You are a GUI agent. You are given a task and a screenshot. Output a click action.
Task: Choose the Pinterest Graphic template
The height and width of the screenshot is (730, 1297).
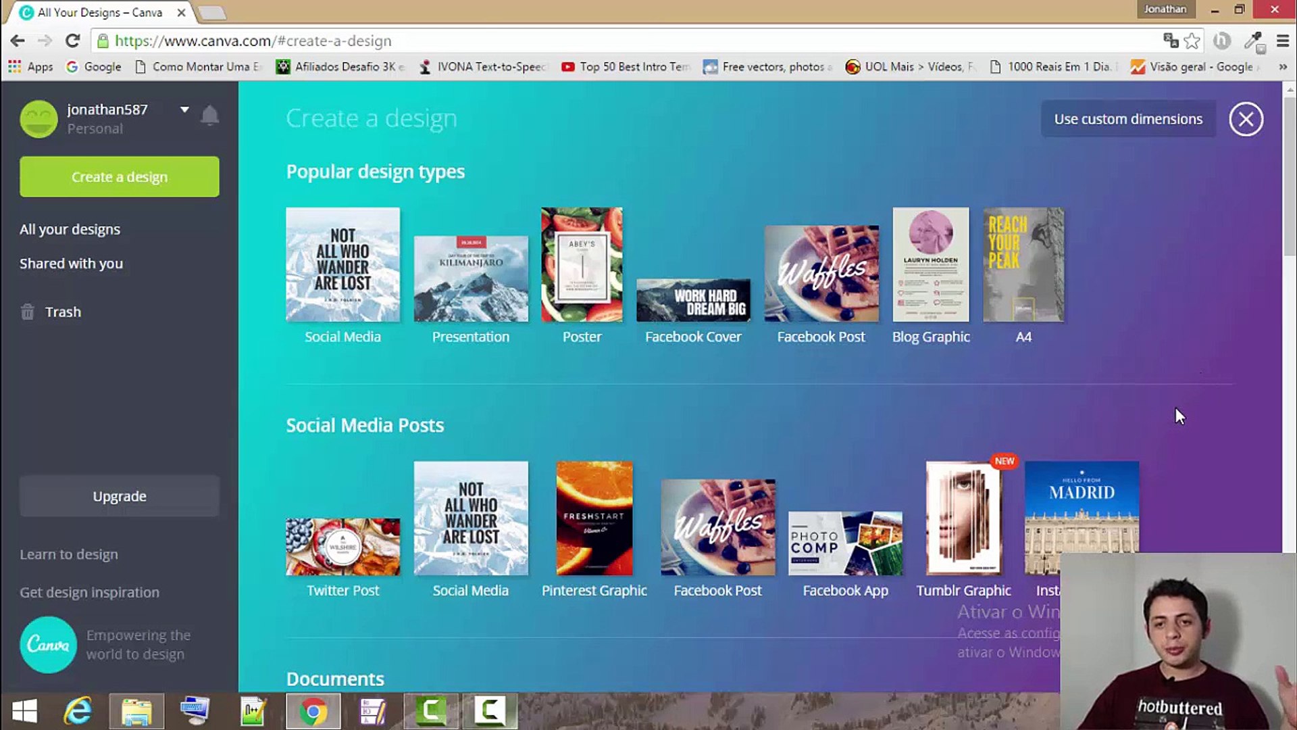(x=594, y=519)
